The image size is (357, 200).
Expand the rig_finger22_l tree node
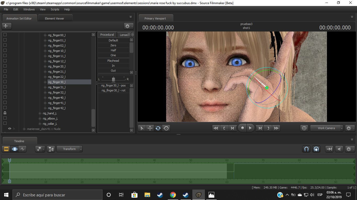[x=45, y=77]
